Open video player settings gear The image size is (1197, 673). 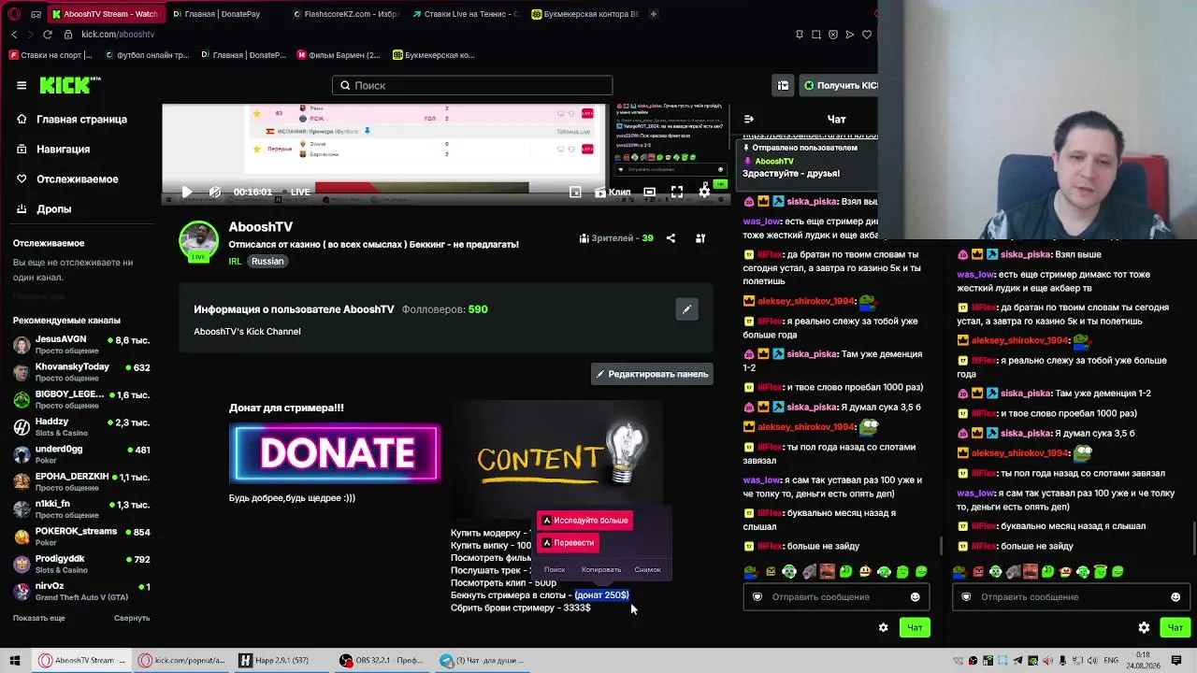coord(705,192)
